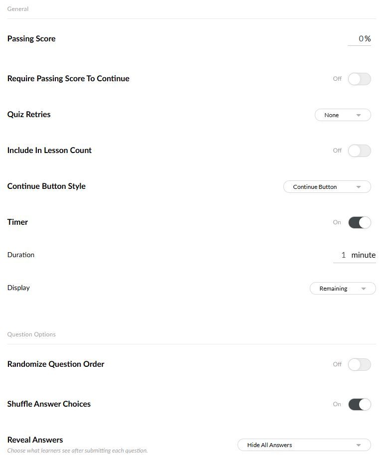Click the General section header
The image size is (386, 467).
(x=18, y=9)
